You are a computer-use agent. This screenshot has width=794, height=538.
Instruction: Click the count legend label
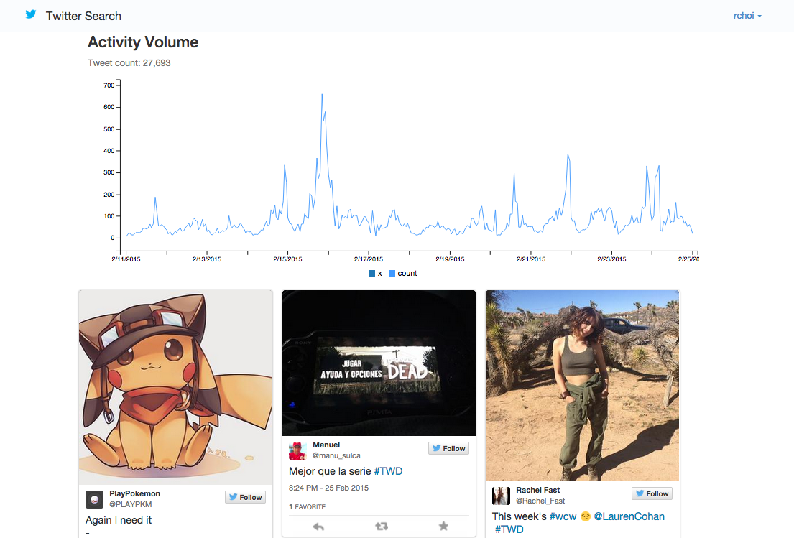[407, 273]
